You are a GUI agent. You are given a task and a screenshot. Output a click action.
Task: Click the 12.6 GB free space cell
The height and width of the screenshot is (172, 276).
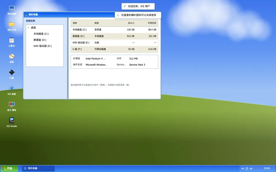click(x=152, y=49)
